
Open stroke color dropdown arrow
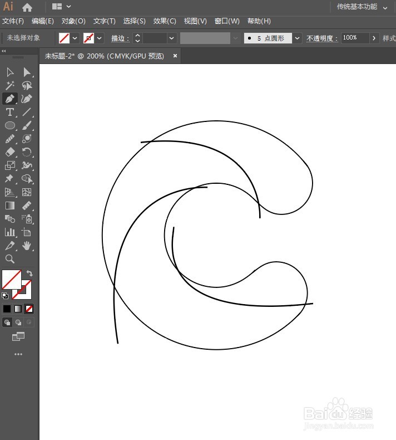click(99, 38)
